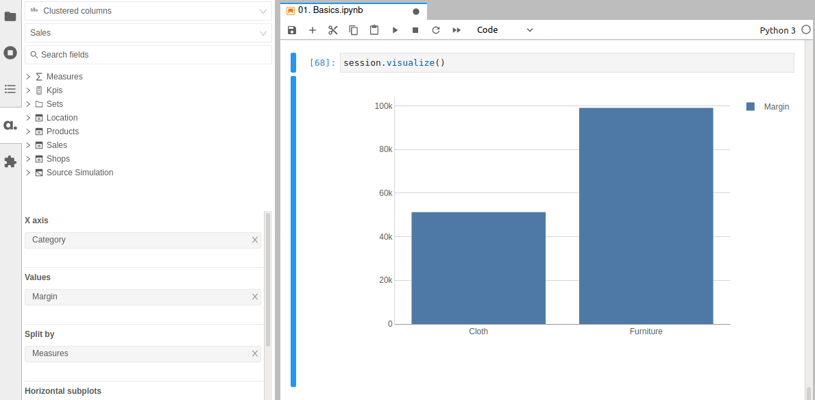815x400 pixels.
Task: Open the Sales cube selector dropdown
Action: pos(148,33)
